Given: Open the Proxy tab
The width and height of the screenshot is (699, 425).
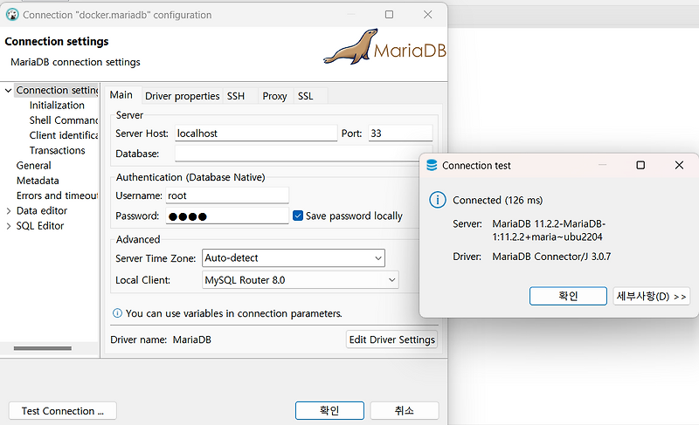Looking at the screenshot, I should (274, 96).
